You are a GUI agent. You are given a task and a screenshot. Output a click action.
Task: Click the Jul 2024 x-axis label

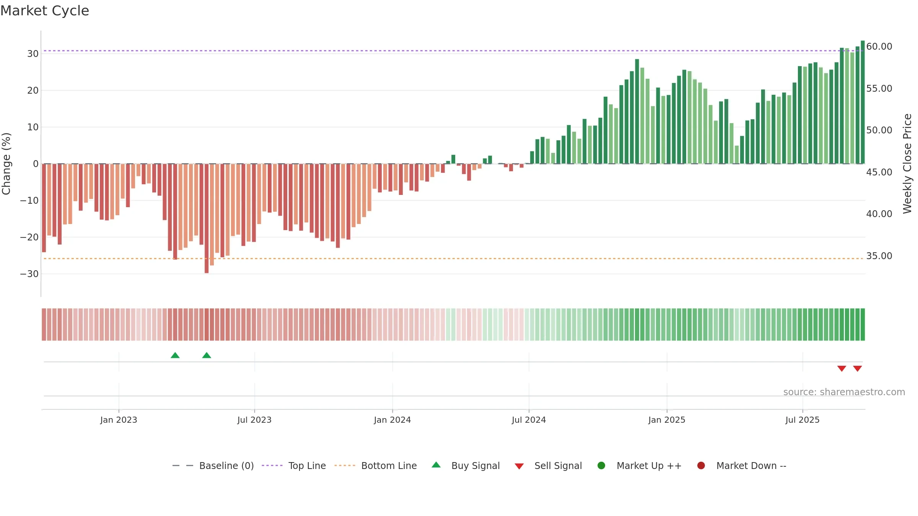click(529, 420)
